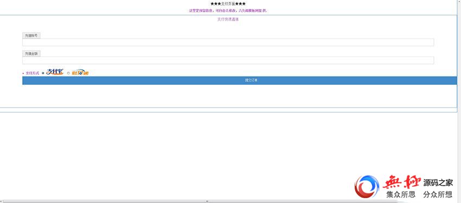Click the Alipay 支付宝 logo
461x203 pixels.
pos(55,72)
